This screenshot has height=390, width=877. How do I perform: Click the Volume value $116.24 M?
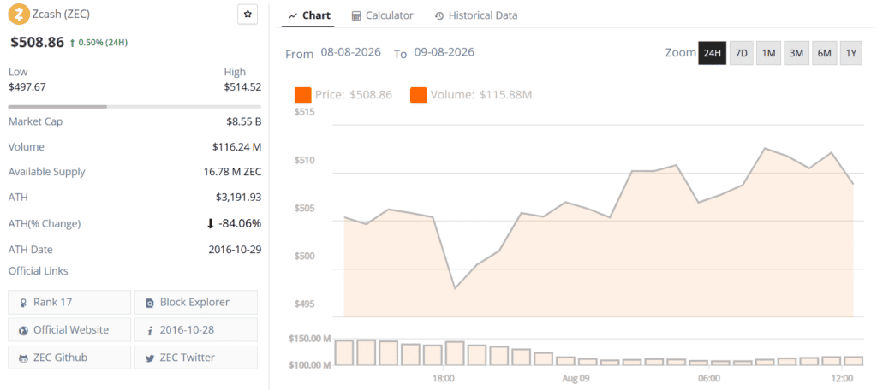click(x=237, y=147)
